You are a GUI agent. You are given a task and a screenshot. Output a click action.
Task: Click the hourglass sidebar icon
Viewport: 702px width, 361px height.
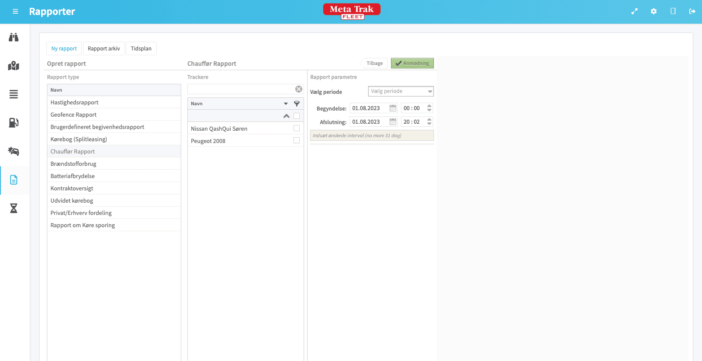click(14, 208)
